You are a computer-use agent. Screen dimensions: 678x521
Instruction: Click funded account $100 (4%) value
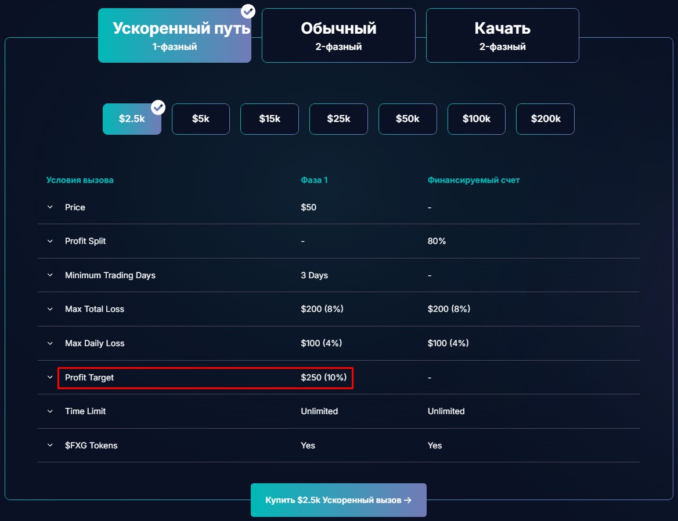tap(448, 343)
